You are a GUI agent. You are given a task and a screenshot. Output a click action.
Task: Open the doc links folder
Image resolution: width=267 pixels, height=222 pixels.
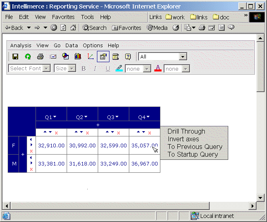point(221,17)
